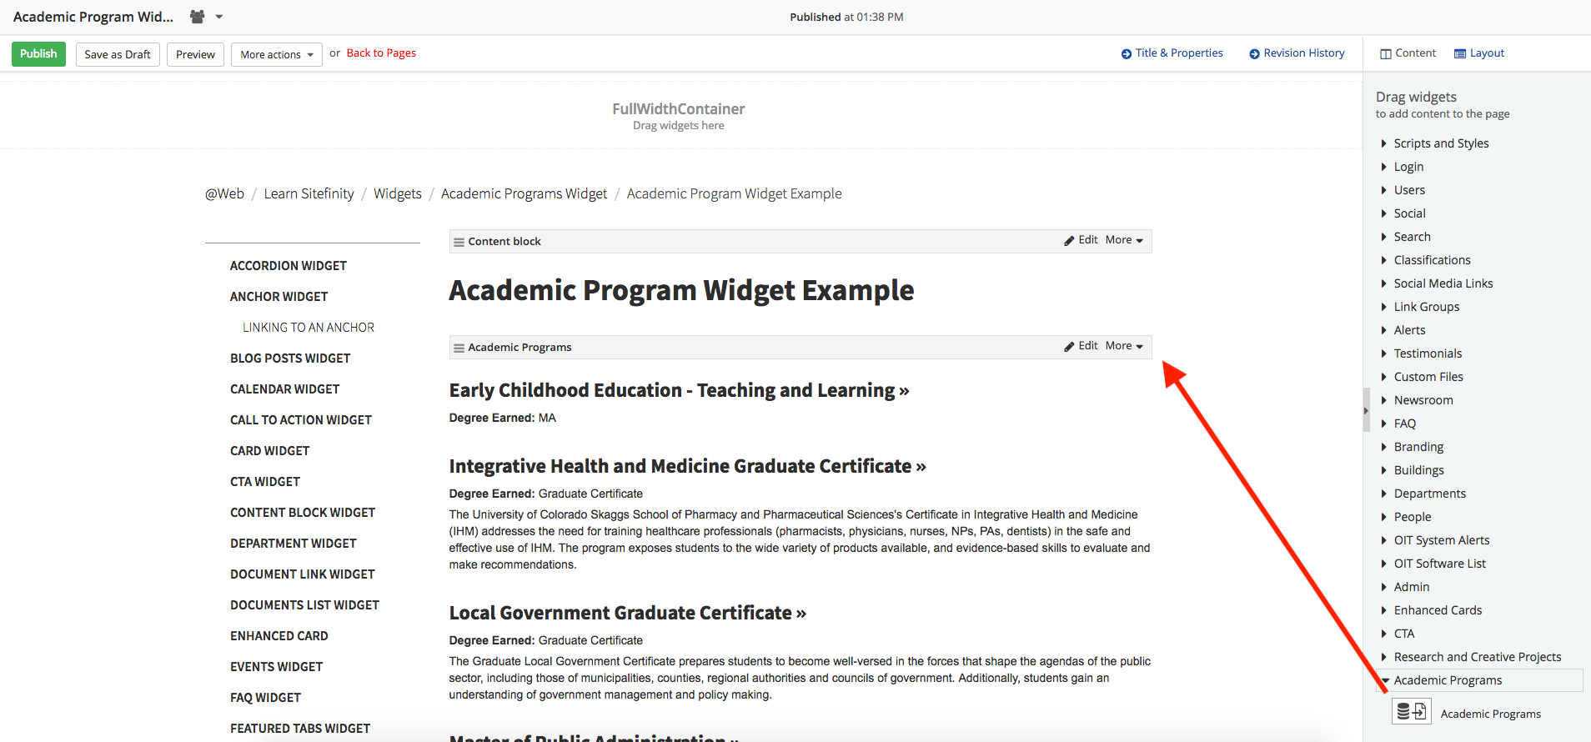
Task: Expand the Social Media Links group
Action: (1443, 283)
